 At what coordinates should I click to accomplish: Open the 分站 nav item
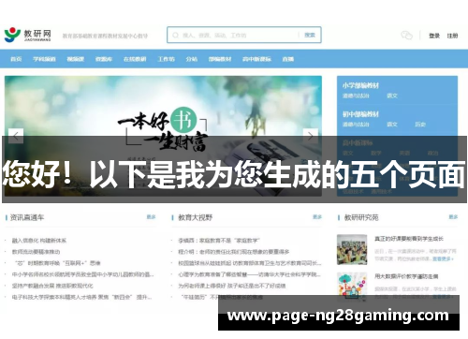click(192, 59)
